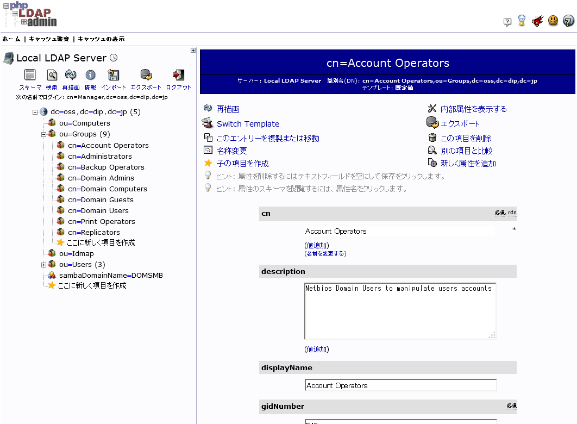Click the globe icon of dc=oss,dc=dip,dc=jp

click(x=44, y=111)
